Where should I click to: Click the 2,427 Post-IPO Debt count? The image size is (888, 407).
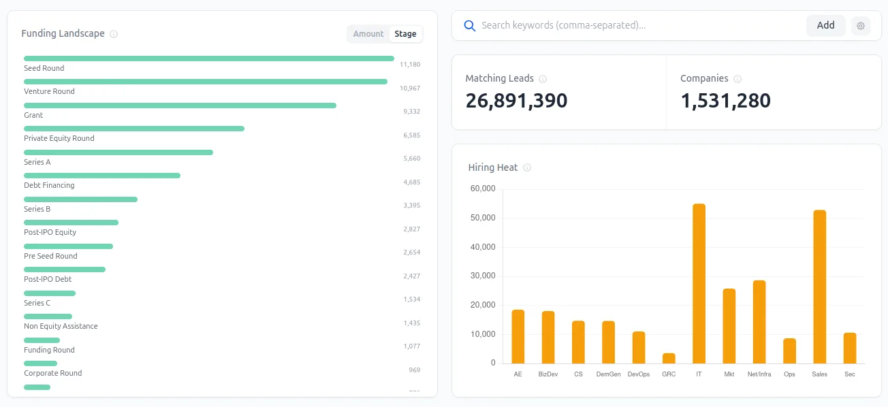coord(411,276)
